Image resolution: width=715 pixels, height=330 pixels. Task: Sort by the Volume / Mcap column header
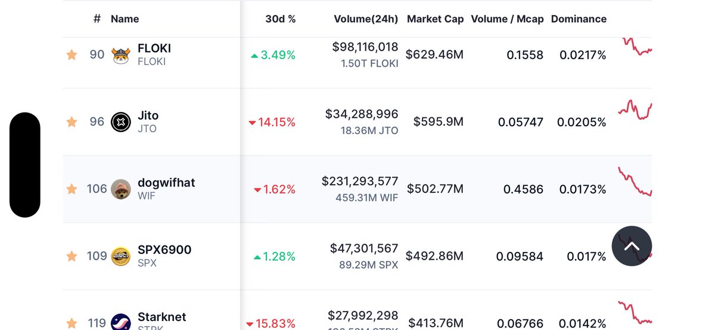click(507, 19)
